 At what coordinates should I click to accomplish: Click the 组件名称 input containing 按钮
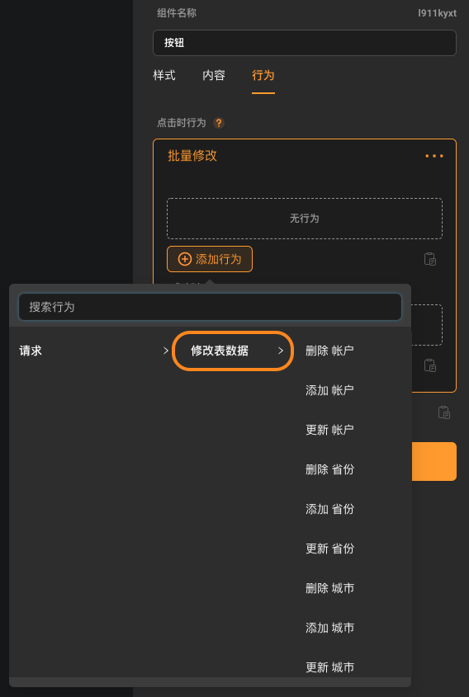tap(305, 43)
